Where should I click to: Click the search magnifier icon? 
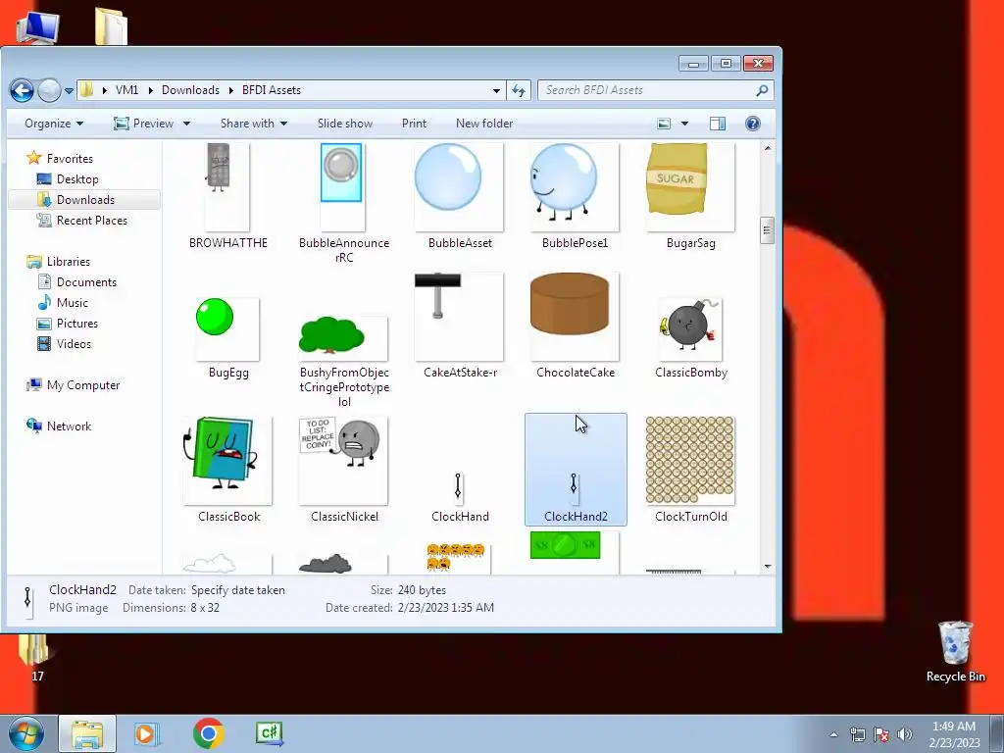(x=762, y=90)
